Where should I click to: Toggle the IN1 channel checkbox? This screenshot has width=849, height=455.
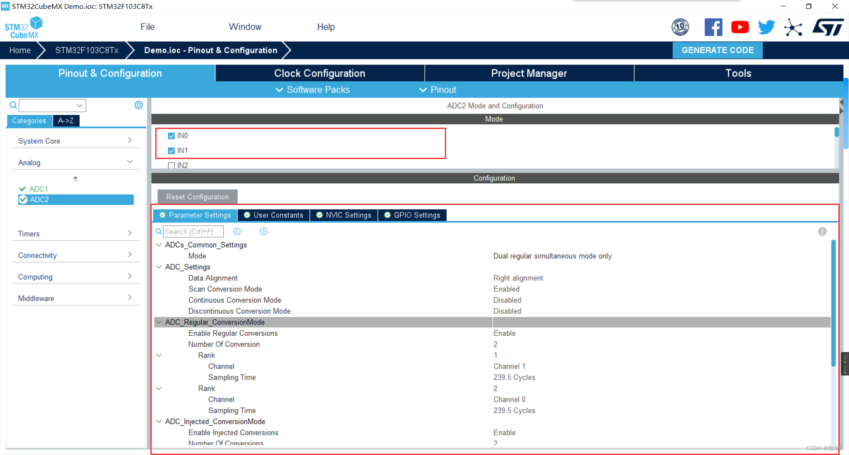tap(171, 151)
